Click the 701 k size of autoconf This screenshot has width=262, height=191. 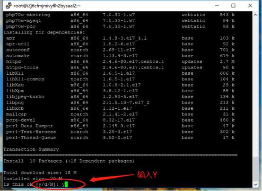coord(227,50)
